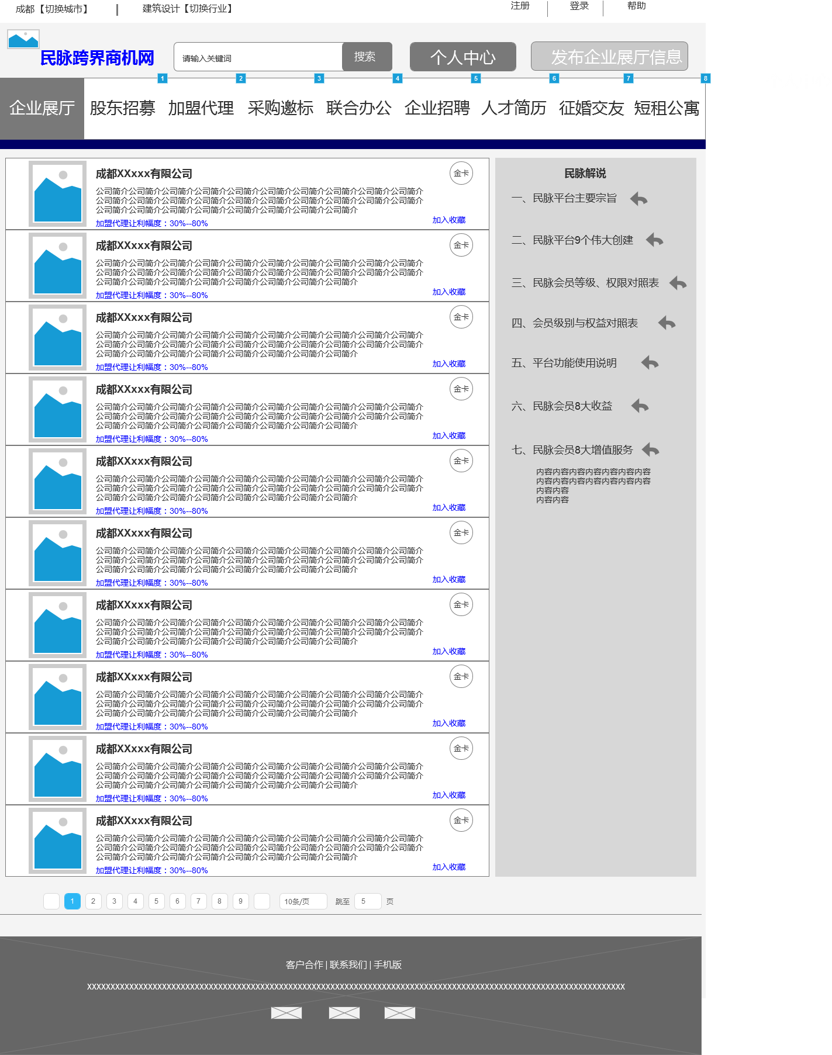Screen dimensions: 832x1055
Task: Click the arrow icon beside 民脉会员8大收益
Action: (640, 406)
